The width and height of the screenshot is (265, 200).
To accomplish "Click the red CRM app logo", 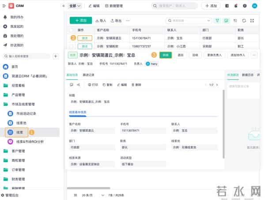I will point(11,6).
